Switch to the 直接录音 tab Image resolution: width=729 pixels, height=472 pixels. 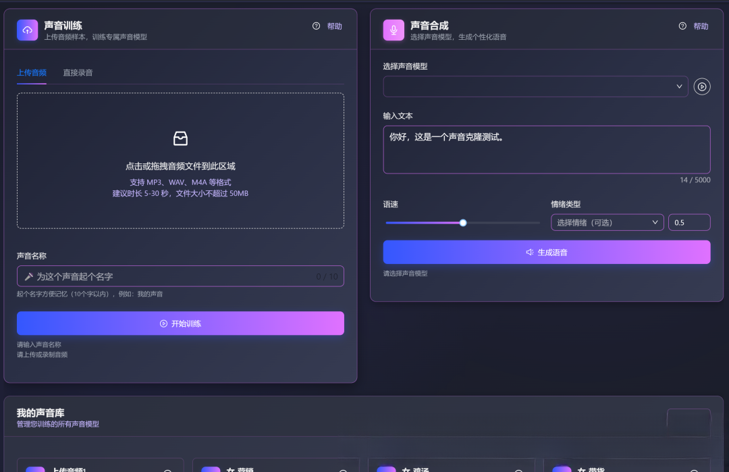click(x=78, y=72)
